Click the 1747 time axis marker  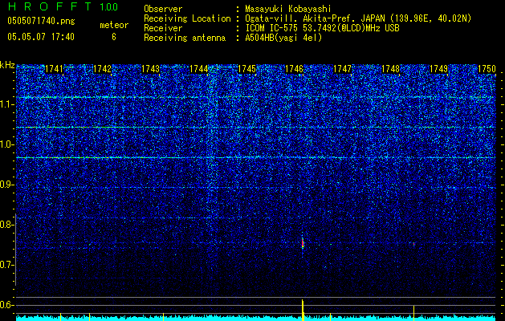(x=342, y=69)
